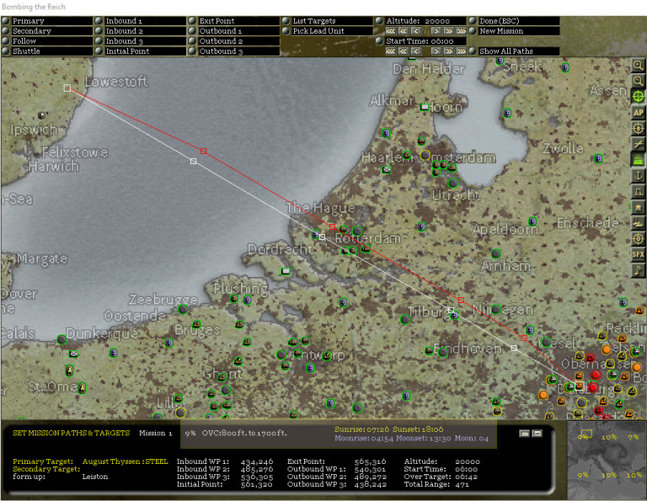Click the red waypoint near The Hague
This screenshot has height=501, width=647.
(332, 227)
